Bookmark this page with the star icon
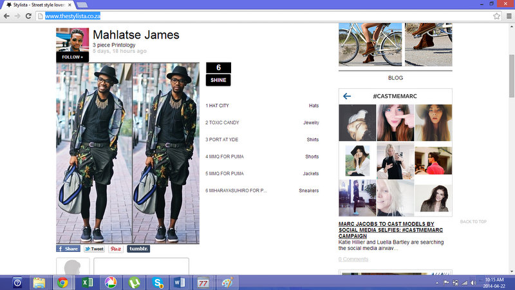 pos(496,15)
